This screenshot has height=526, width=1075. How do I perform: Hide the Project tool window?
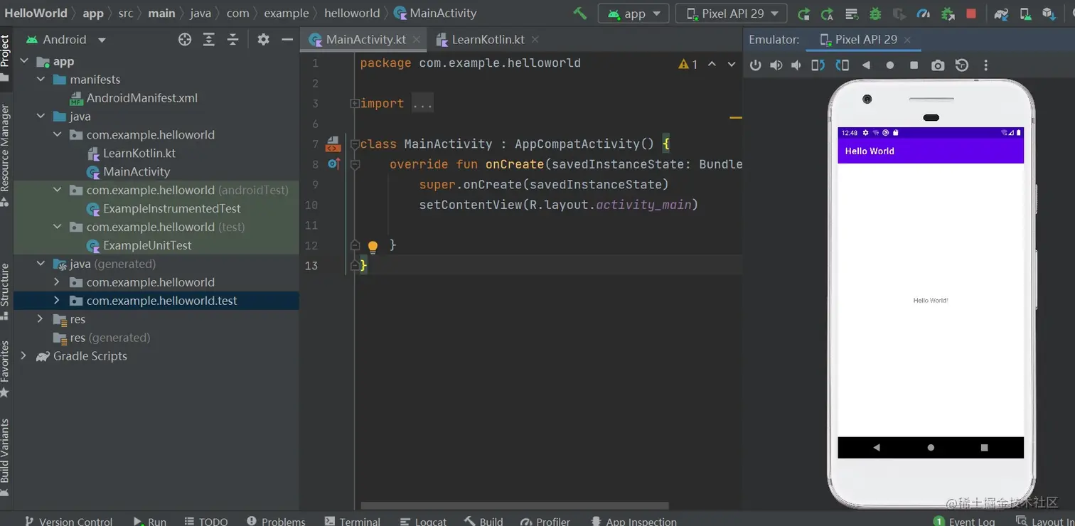point(287,40)
